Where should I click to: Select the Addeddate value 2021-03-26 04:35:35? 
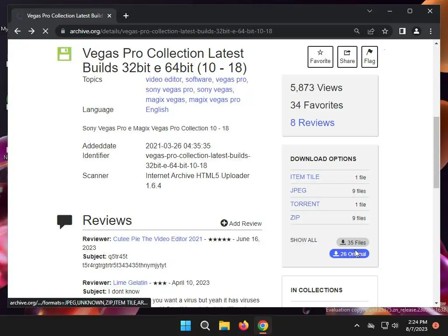tap(178, 146)
